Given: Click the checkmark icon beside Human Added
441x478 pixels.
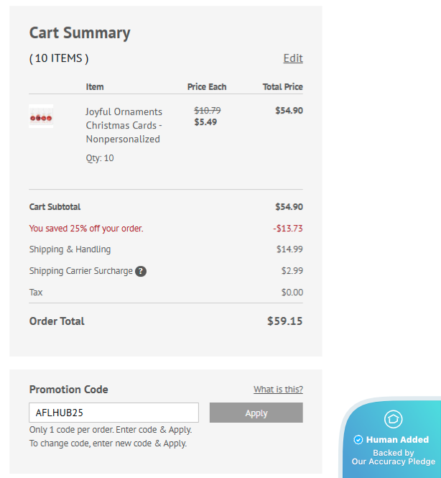Looking at the screenshot, I should [358, 440].
